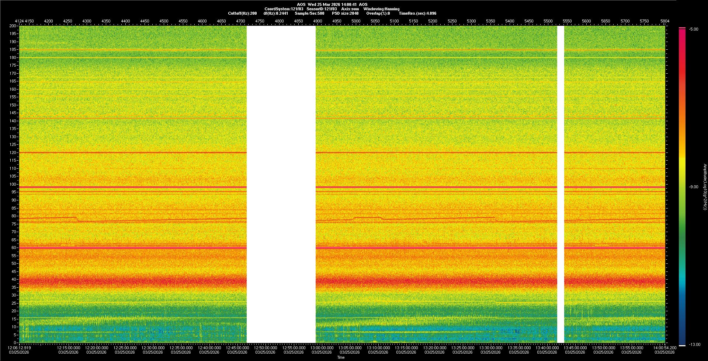708x361 pixels.
Task: Click the 200 tick on the frequency axis
Action: coord(13,26)
